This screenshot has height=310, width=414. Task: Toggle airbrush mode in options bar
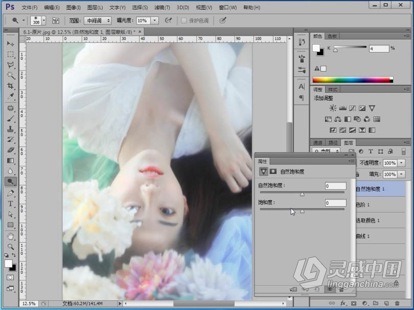pyautogui.click(x=168, y=20)
